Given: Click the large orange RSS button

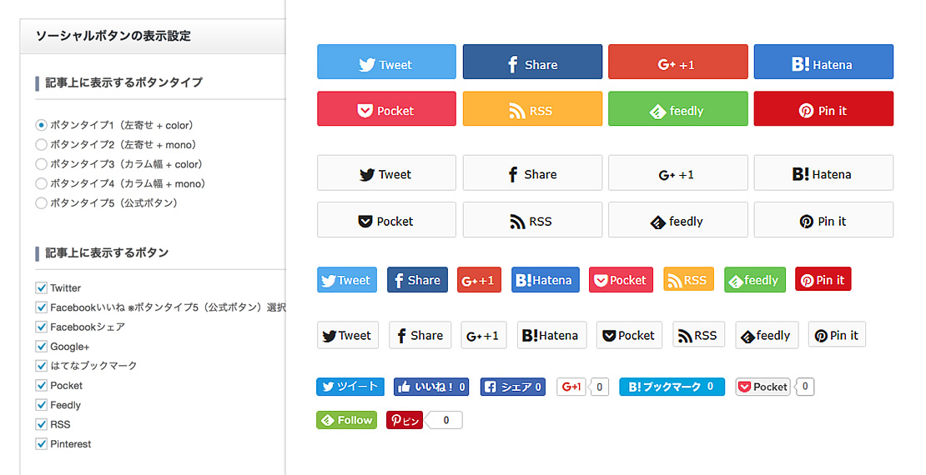Looking at the screenshot, I should tap(533, 108).
